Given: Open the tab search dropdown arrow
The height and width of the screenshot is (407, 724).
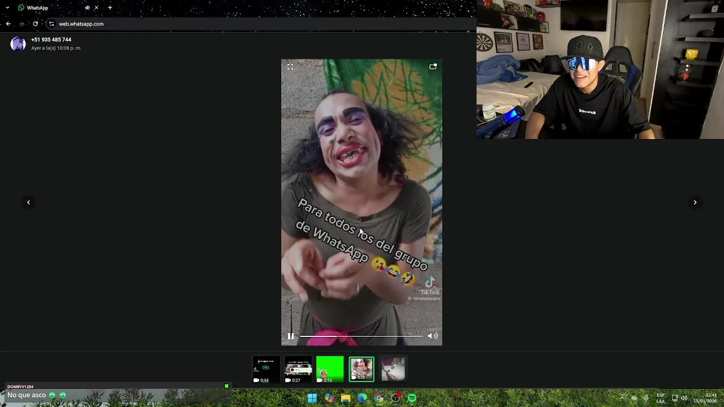Looking at the screenshot, I should pyautogui.click(x=7, y=8).
